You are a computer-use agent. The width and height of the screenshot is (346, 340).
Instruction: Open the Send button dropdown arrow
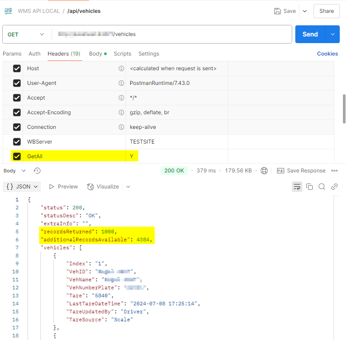click(x=333, y=34)
